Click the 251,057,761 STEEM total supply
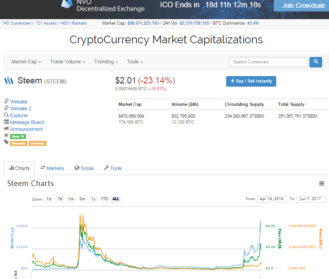 pos(298,116)
